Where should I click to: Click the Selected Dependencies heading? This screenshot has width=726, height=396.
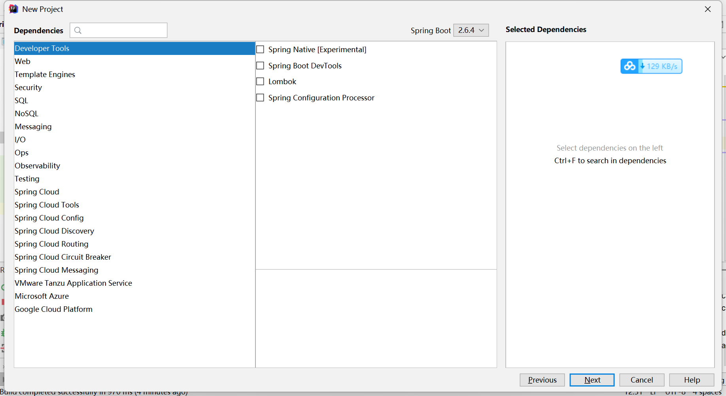tap(546, 30)
